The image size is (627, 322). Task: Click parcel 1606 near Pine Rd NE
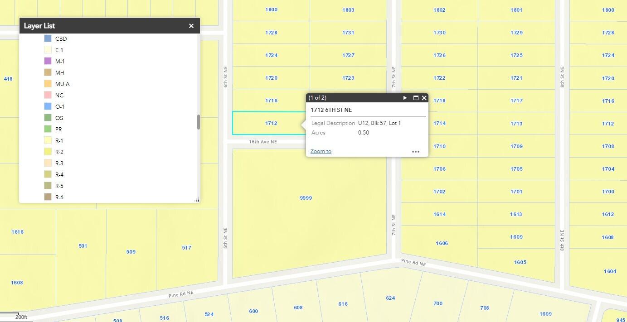point(442,243)
